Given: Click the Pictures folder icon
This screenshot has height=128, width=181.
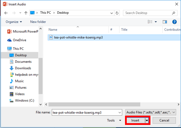Looking at the screenshot, I should (x=11, y=88).
